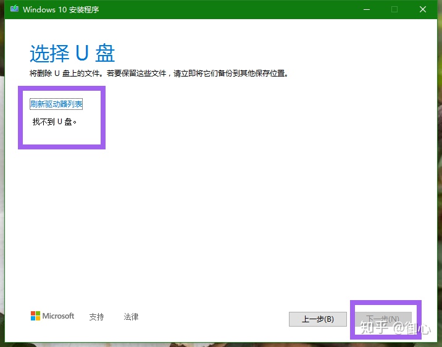The height and width of the screenshot is (347, 442).
Task: Click the 刷新驱动器列表 link
Action: [x=56, y=104]
